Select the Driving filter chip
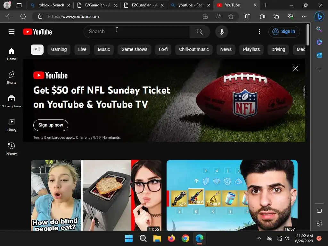 coord(278,50)
